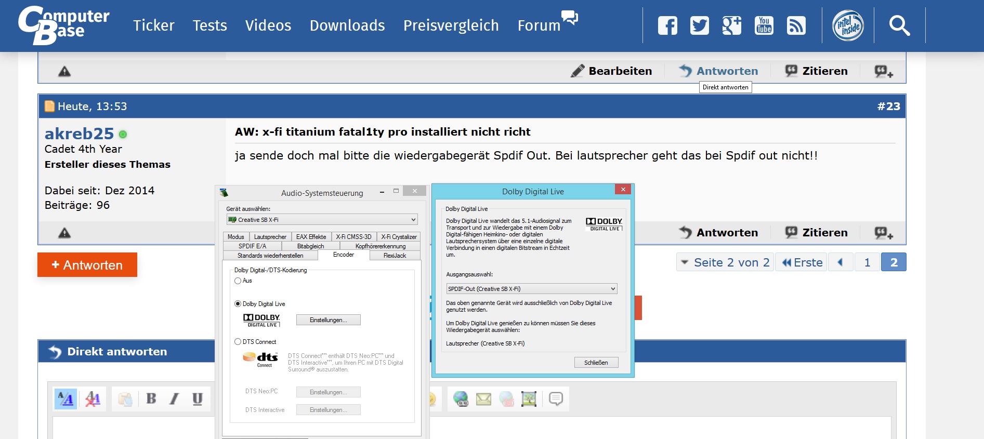The height and width of the screenshot is (439, 984).
Task: Wrap quote speech-bubble icon in editor
Action: (x=556, y=399)
